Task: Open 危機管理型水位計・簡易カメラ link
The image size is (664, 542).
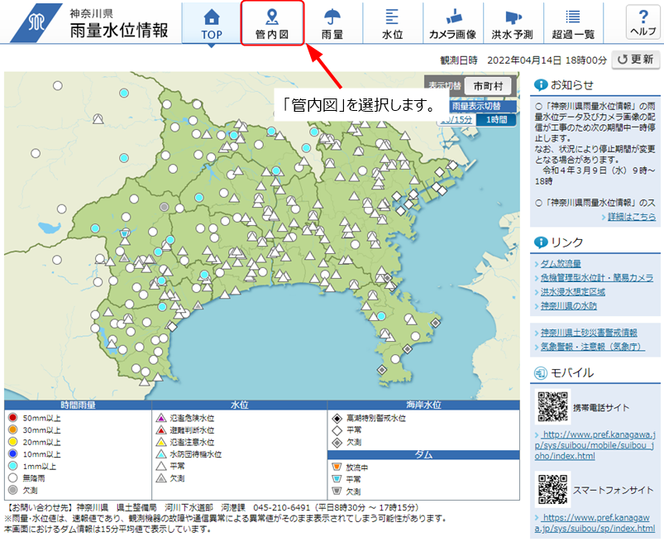Action: coord(597,277)
